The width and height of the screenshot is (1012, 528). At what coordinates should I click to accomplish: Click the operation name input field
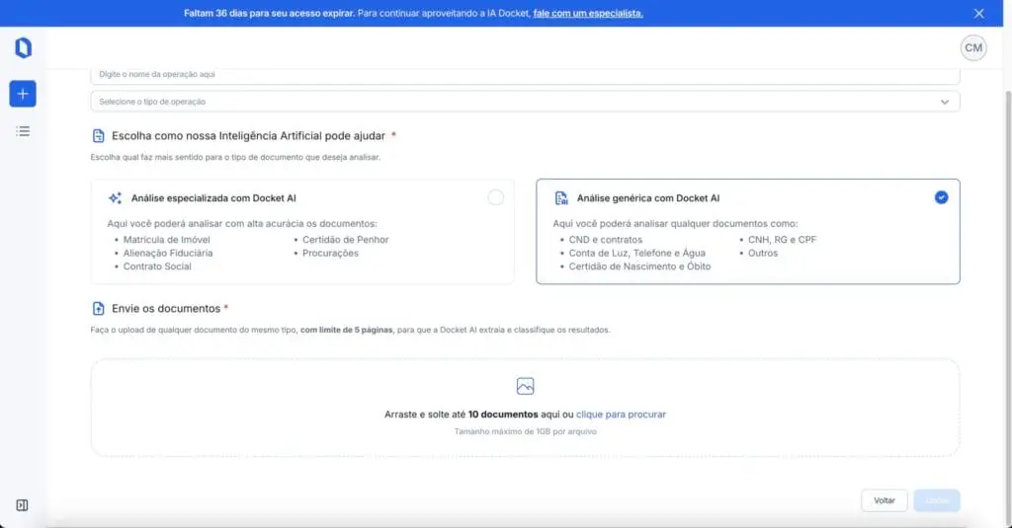pos(526,75)
